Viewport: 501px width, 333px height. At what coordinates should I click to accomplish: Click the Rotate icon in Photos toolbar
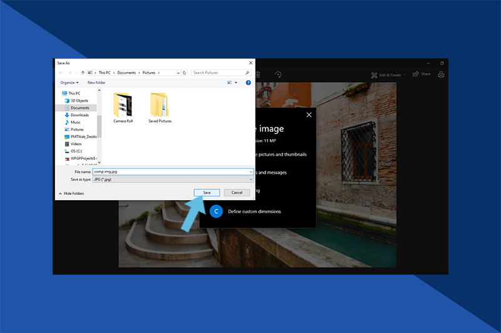(x=278, y=74)
